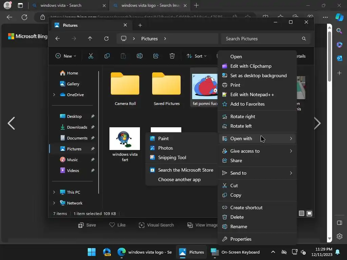Expand the Send to submenu

[258, 173]
